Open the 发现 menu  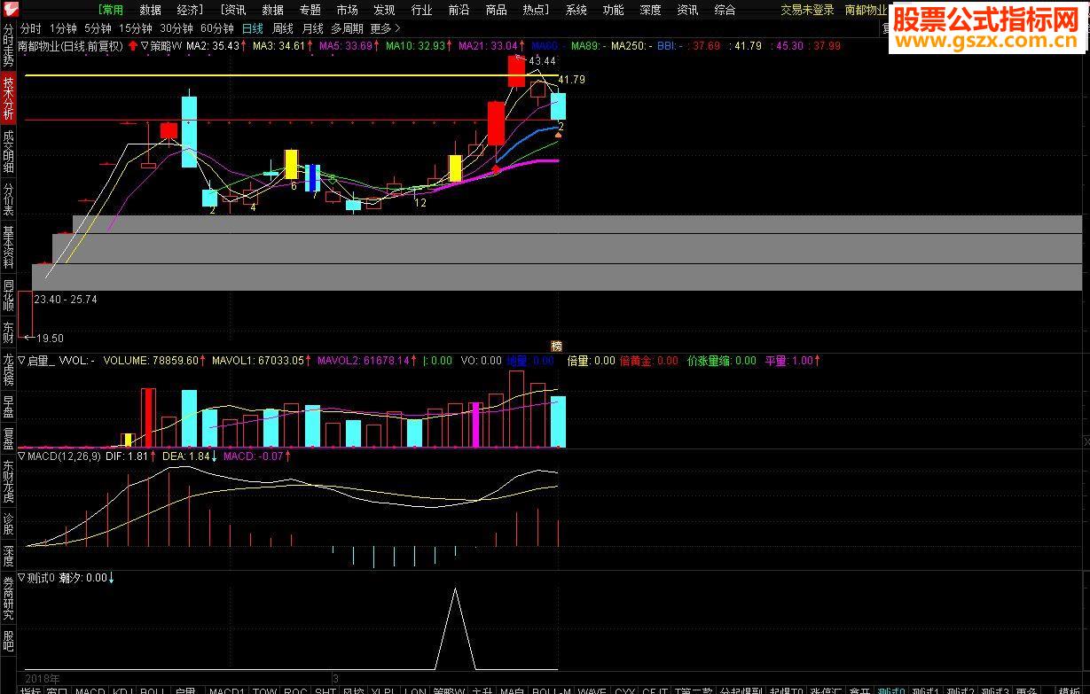pyautogui.click(x=384, y=10)
